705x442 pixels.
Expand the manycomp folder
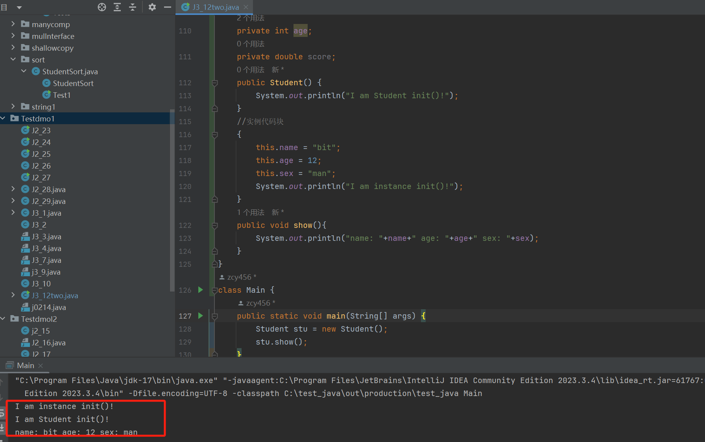(13, 24)
